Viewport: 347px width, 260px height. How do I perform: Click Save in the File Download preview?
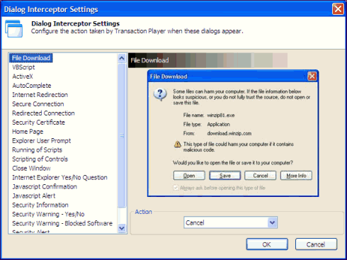(x=225, y=176)
